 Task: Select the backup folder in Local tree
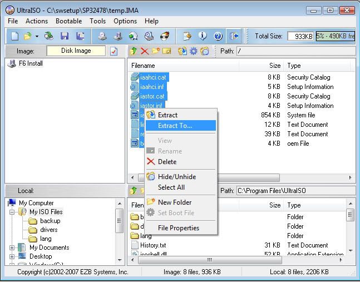pos(50,221)
